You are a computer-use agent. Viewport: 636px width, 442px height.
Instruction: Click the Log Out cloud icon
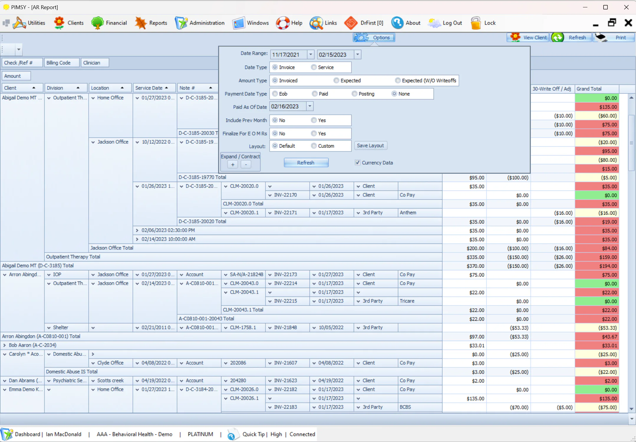pos(434,23)
